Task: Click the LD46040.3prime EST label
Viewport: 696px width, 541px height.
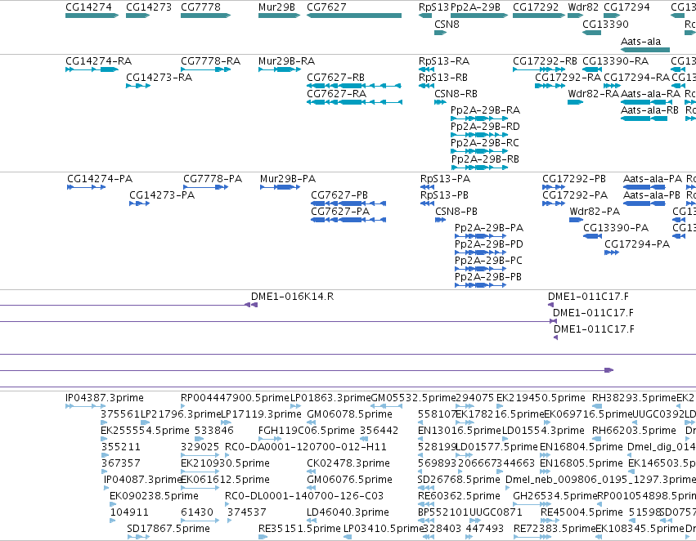Action: coord(348,512)
